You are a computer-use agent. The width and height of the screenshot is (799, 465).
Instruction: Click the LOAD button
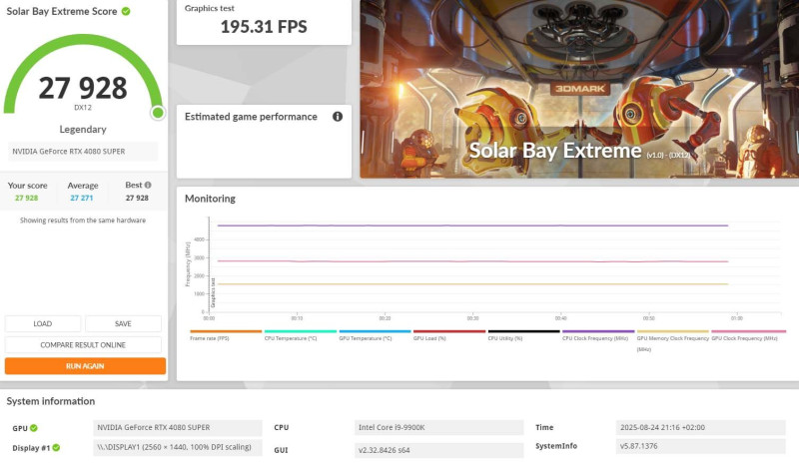[x=43, y=324]
